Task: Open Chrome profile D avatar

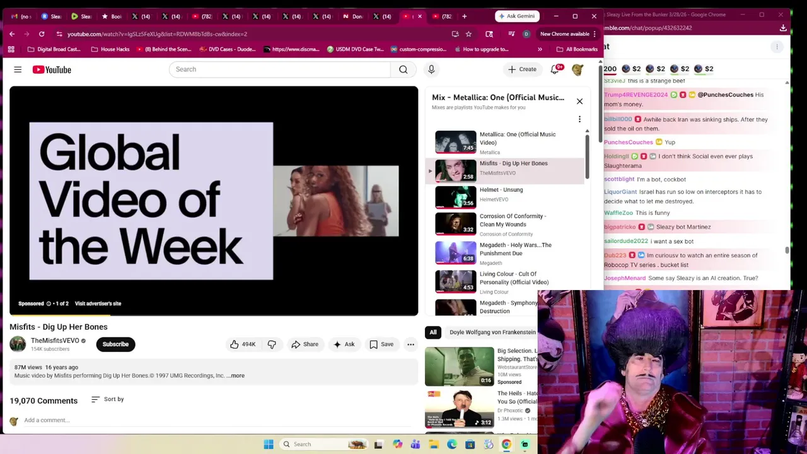Action: coord(526,34)
